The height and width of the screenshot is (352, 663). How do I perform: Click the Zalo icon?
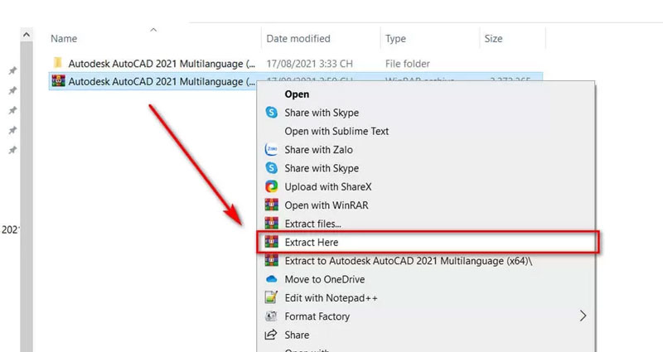point(271,150)
